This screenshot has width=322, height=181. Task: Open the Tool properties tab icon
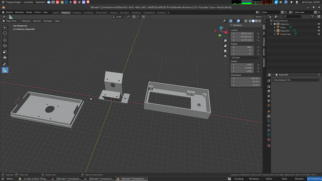tap(269, 81)
